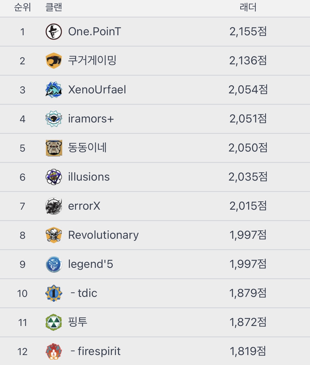Open the Revolutionary clan name link
Screen dimensions: 310x365
point(103,235)
